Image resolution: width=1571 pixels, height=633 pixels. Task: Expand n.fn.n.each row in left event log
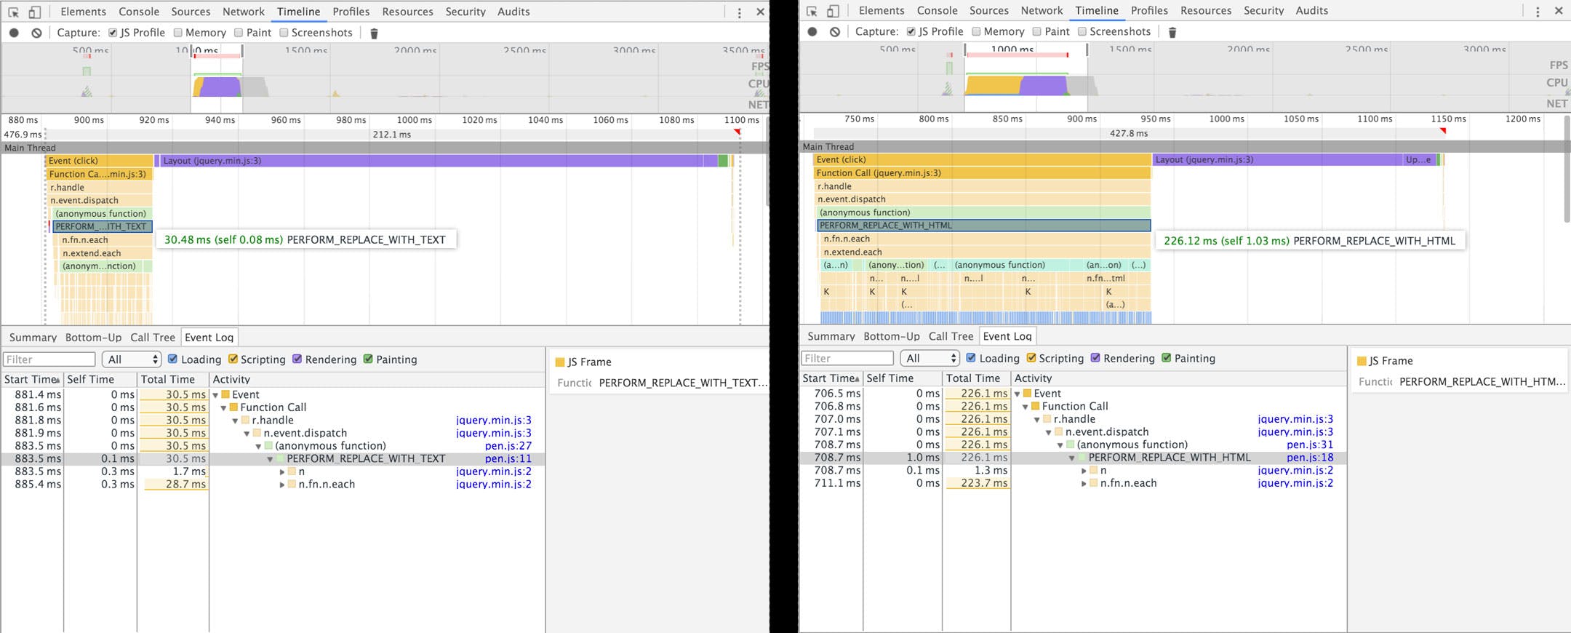coord(282,485)
